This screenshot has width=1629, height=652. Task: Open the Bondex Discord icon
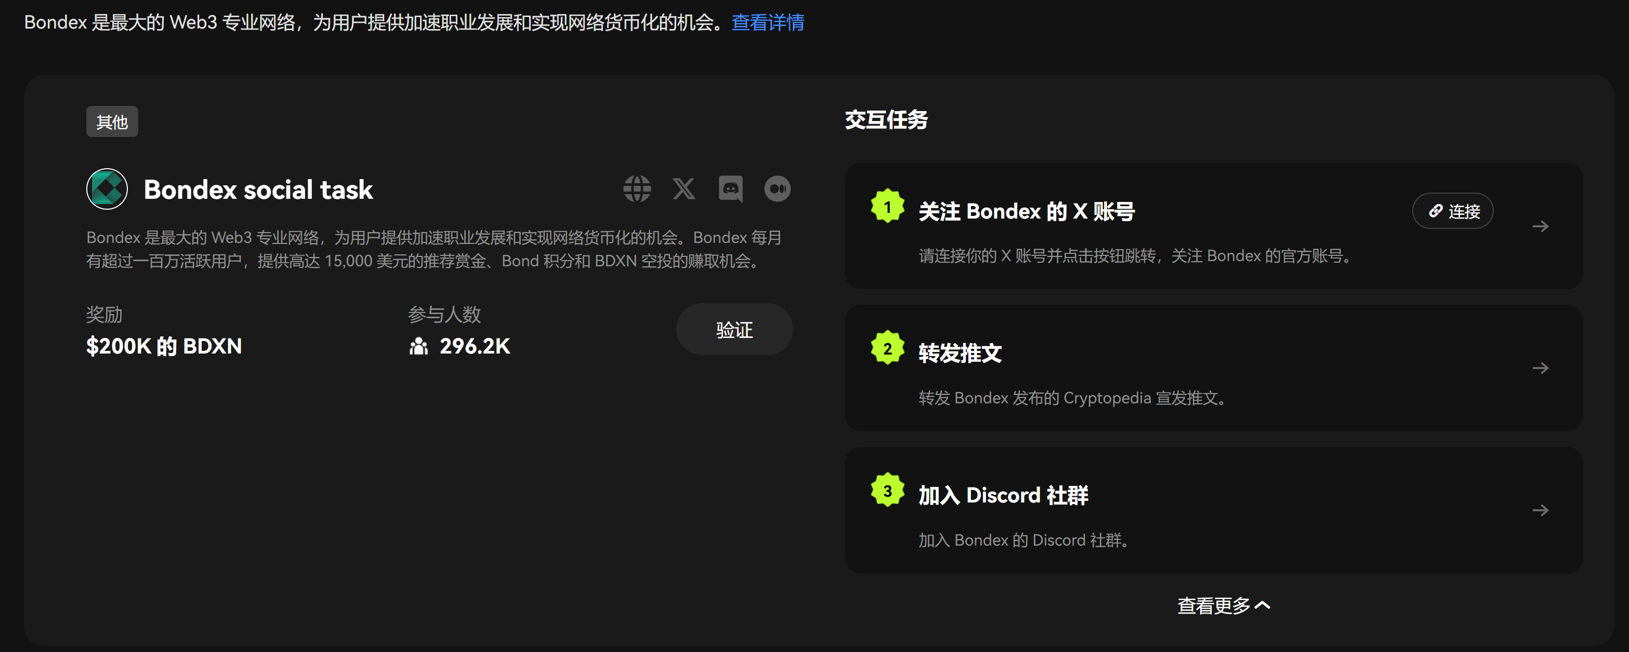point(730,189)
